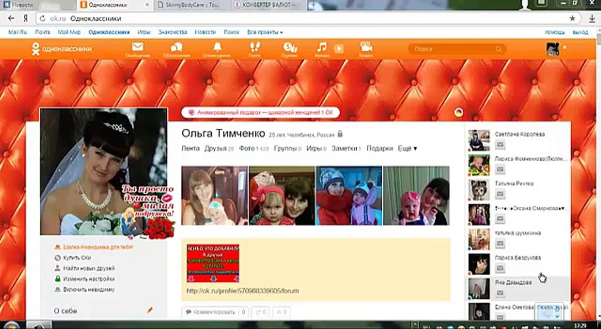This screenshot has height=329, width=601.
Task: Click the search magnifier in Поиск field
Action: click(x=499, y=49)
